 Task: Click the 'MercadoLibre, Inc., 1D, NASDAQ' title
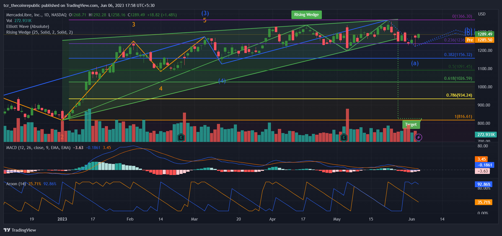pos(36,15)
